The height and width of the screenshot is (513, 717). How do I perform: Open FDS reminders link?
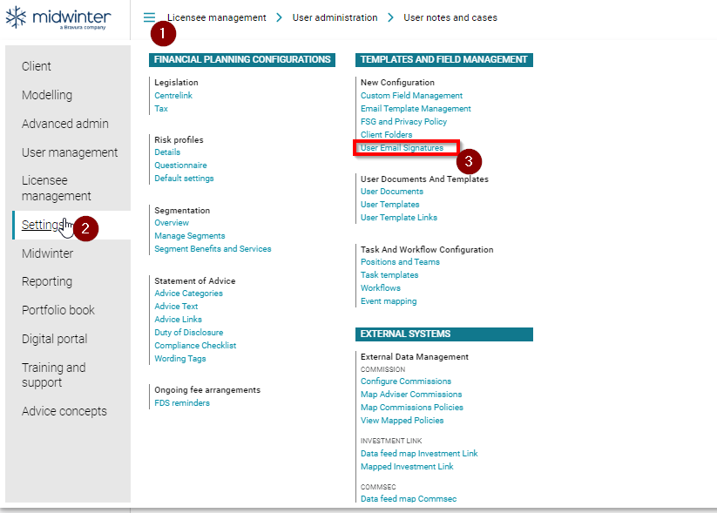coord(182,402)
